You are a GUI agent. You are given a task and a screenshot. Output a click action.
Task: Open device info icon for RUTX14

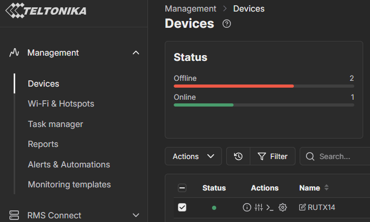click(x=247, y=207)
